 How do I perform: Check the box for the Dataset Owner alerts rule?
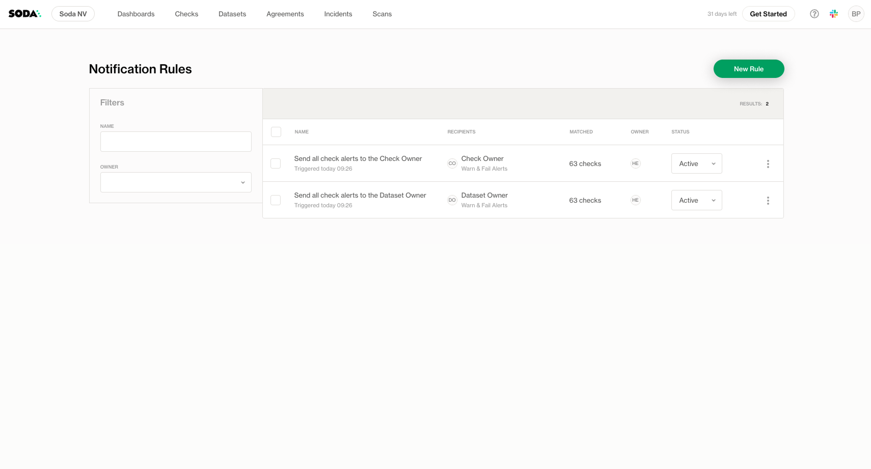tap(276, 200)
